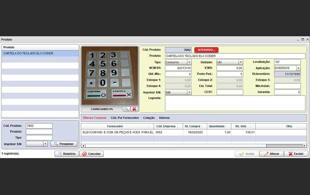This screenshot has height=195, width=310.
Task: Switch to the Cotação tab
Action: [x=149, y=118]
